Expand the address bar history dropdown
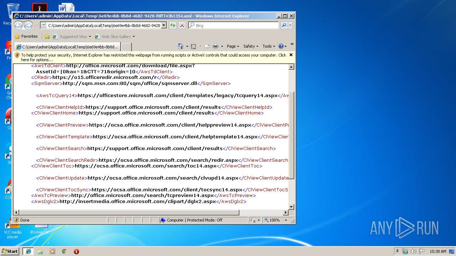 click(x=164, y=26)
